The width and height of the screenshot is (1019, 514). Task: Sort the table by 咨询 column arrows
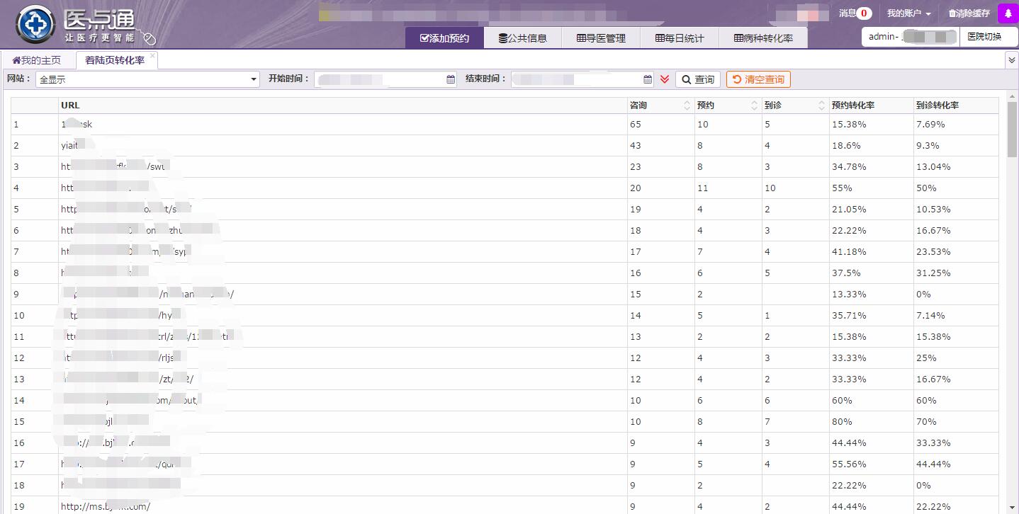[x=686, y=105]
